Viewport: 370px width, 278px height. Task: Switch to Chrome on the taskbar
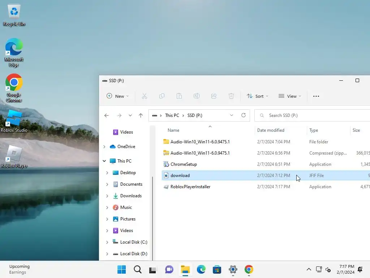coord(249,269)
